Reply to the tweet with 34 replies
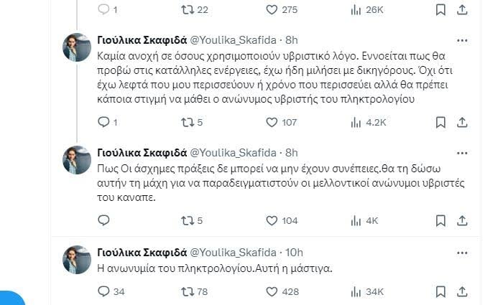Viewport: 485px width, 305px height. tap(103, 291)
